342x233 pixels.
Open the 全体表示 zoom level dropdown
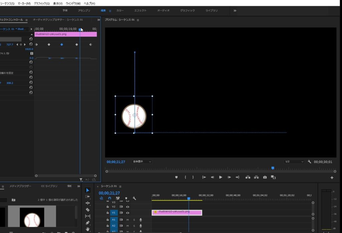[x=142, y=162]
